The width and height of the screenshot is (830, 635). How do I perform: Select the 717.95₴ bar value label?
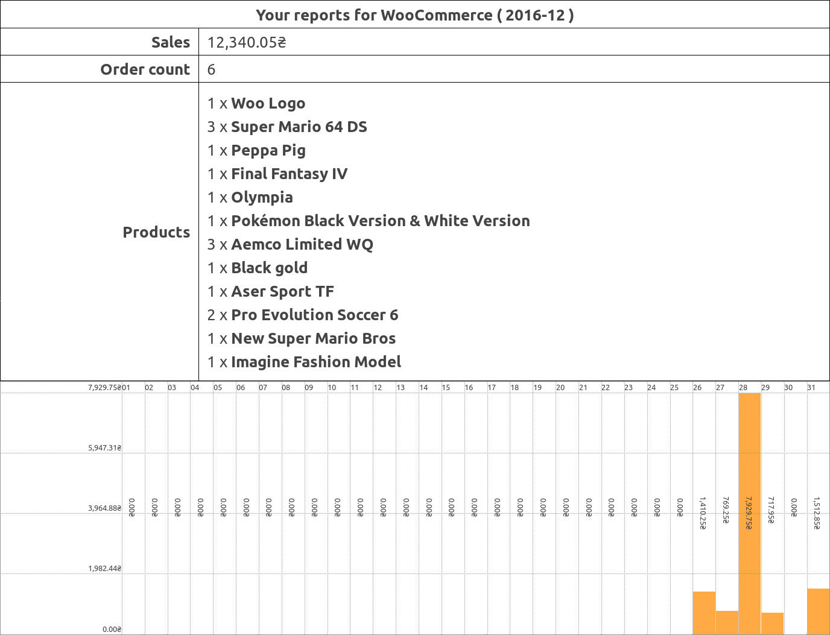(x=771, y=510)
